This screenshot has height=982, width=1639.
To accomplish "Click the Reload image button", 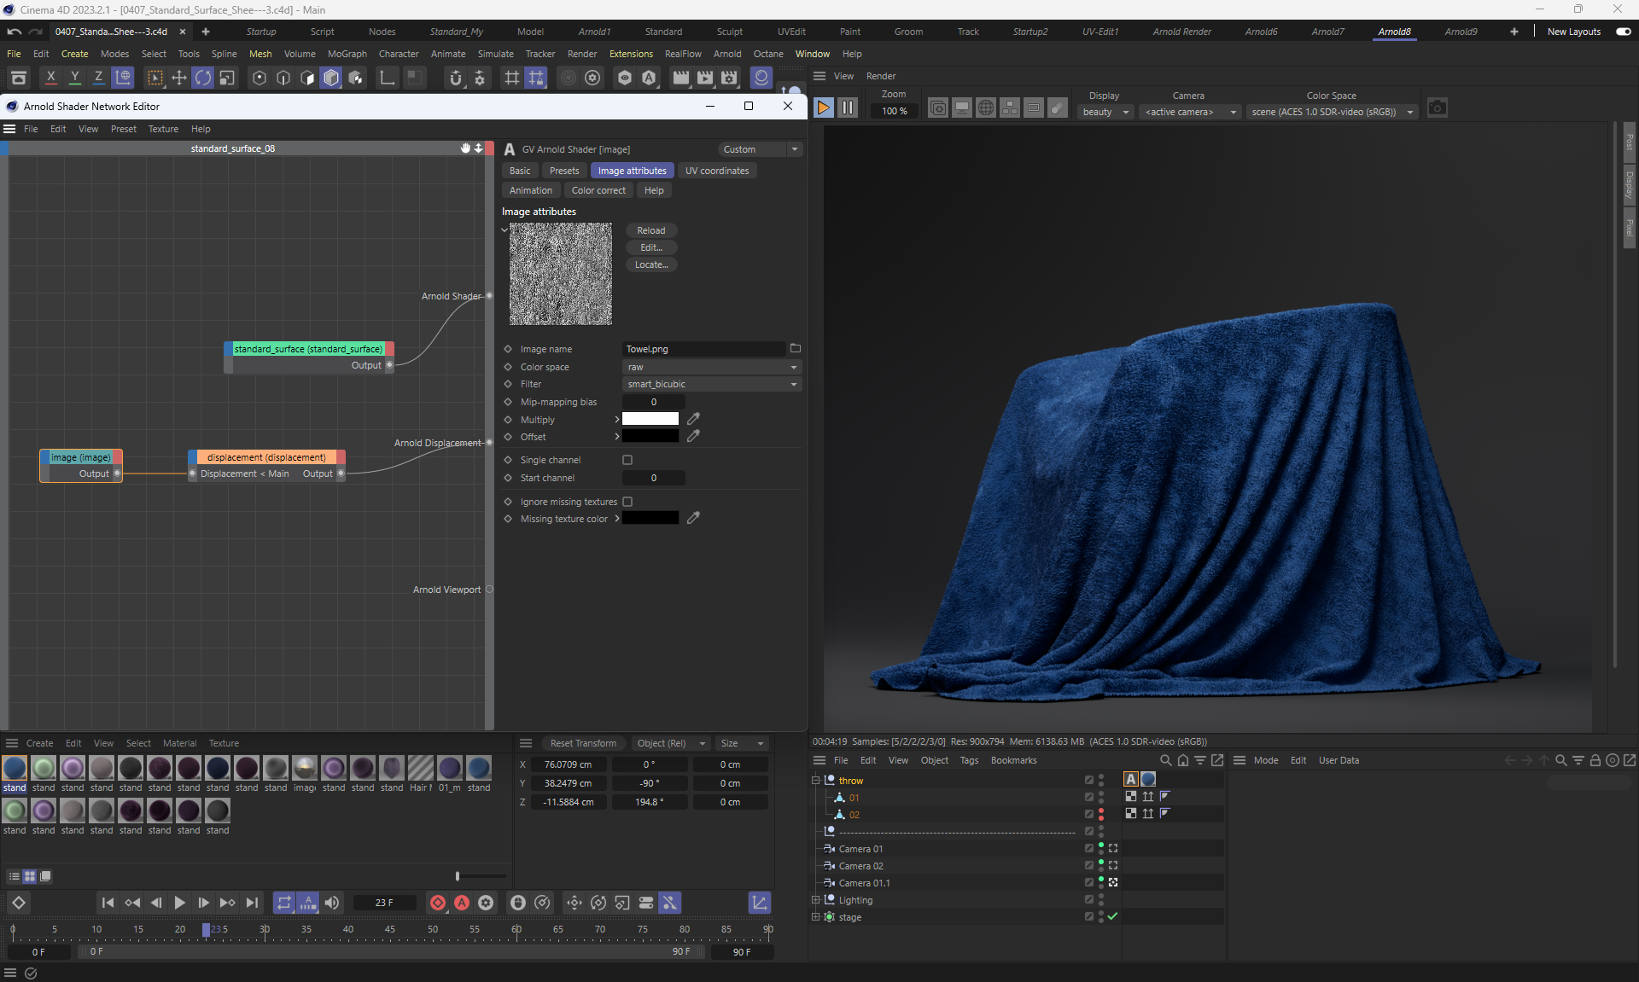I will [650, 230].
